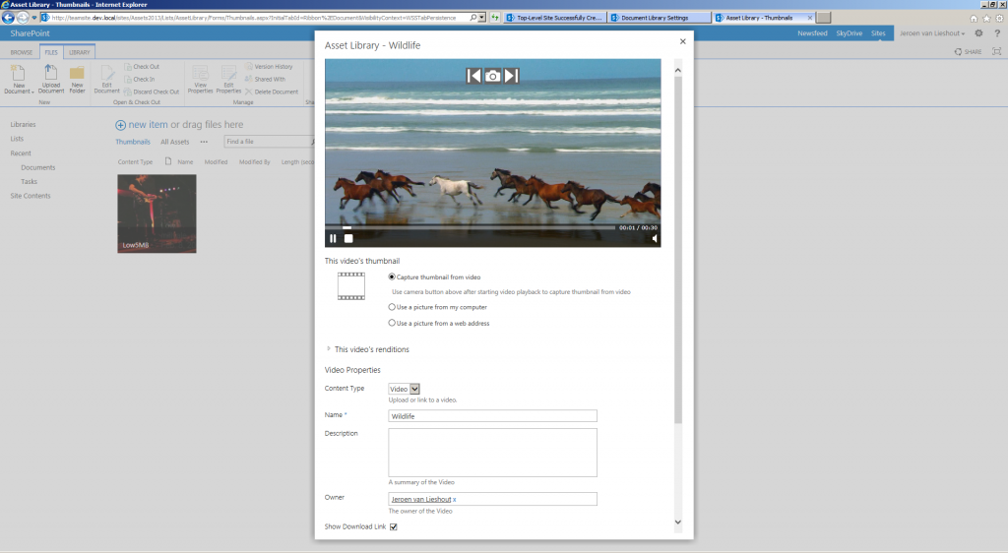
Task: Click Check In in the ribbon
Action: coord(140,79)
